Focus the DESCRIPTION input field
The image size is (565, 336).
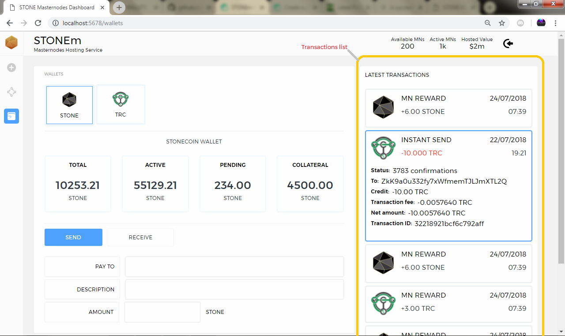coord(234,290)
